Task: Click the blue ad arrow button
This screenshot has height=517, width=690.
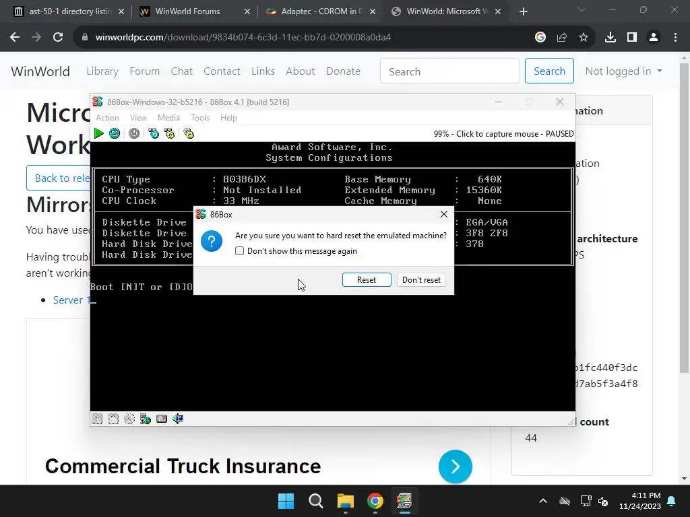Action: tap(456, 467)
